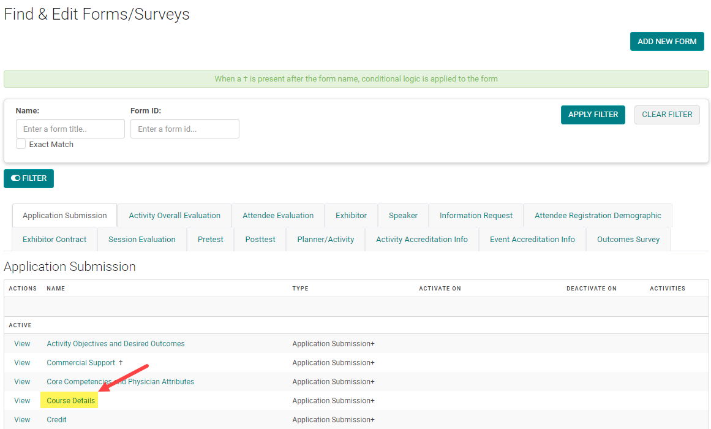Switch to Session Evaluation tab
711x429 pixels.
[x=142, y=240]
